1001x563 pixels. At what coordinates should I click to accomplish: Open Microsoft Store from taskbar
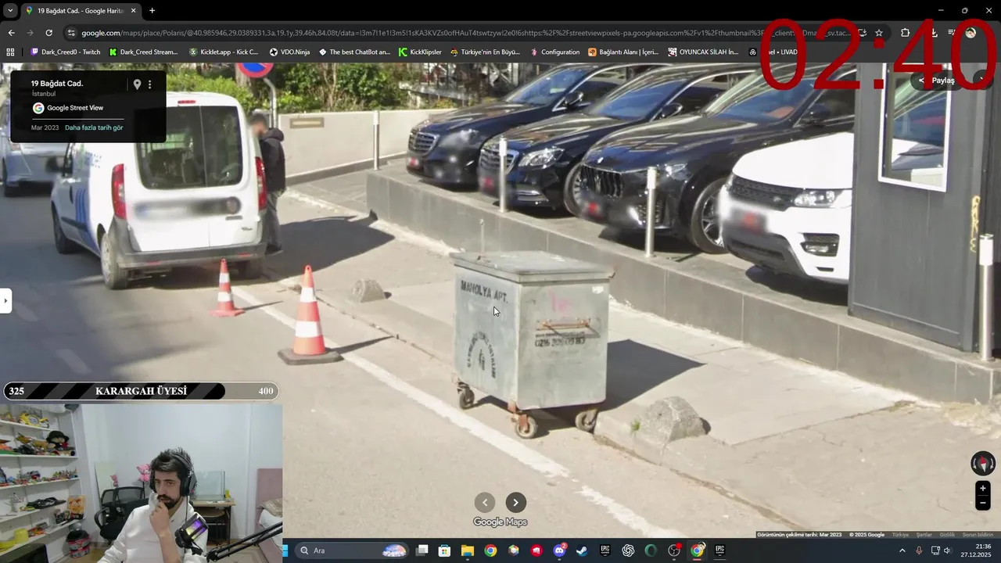444,550
